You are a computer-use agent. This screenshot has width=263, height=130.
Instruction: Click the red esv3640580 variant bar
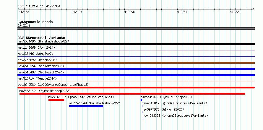[x=136, y=88]
